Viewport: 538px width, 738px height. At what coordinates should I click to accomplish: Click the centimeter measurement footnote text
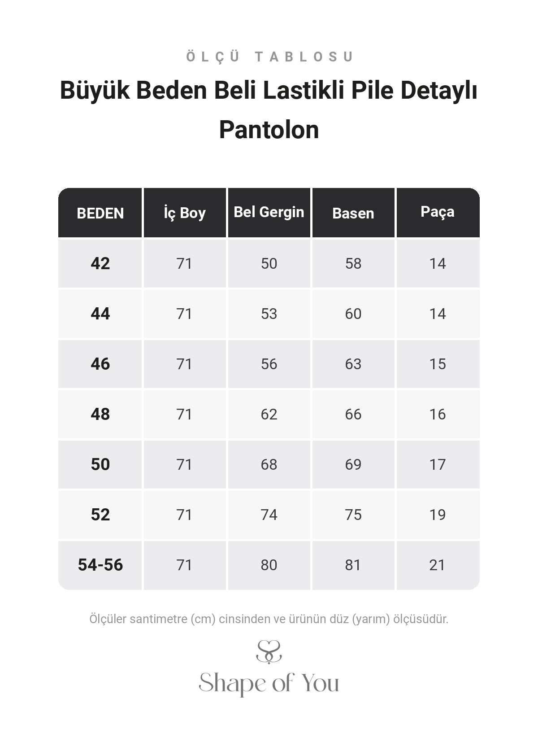269,619
